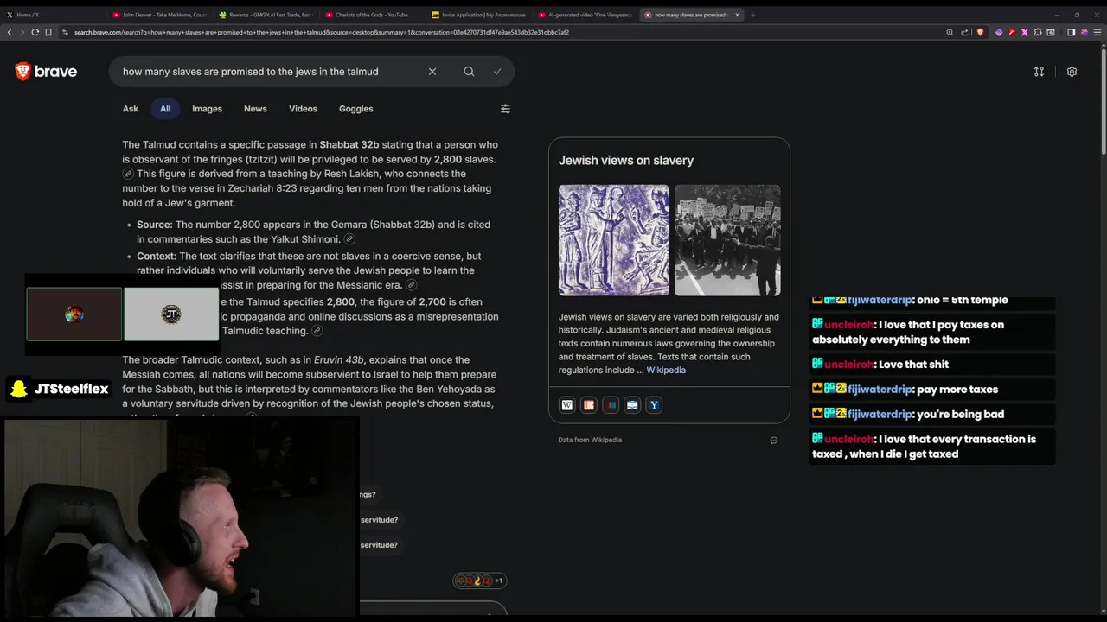This screenshot has width=1107, height=622.
Task: Open the black-and-white protest photo thumbnail
Action: pos(727,240)
